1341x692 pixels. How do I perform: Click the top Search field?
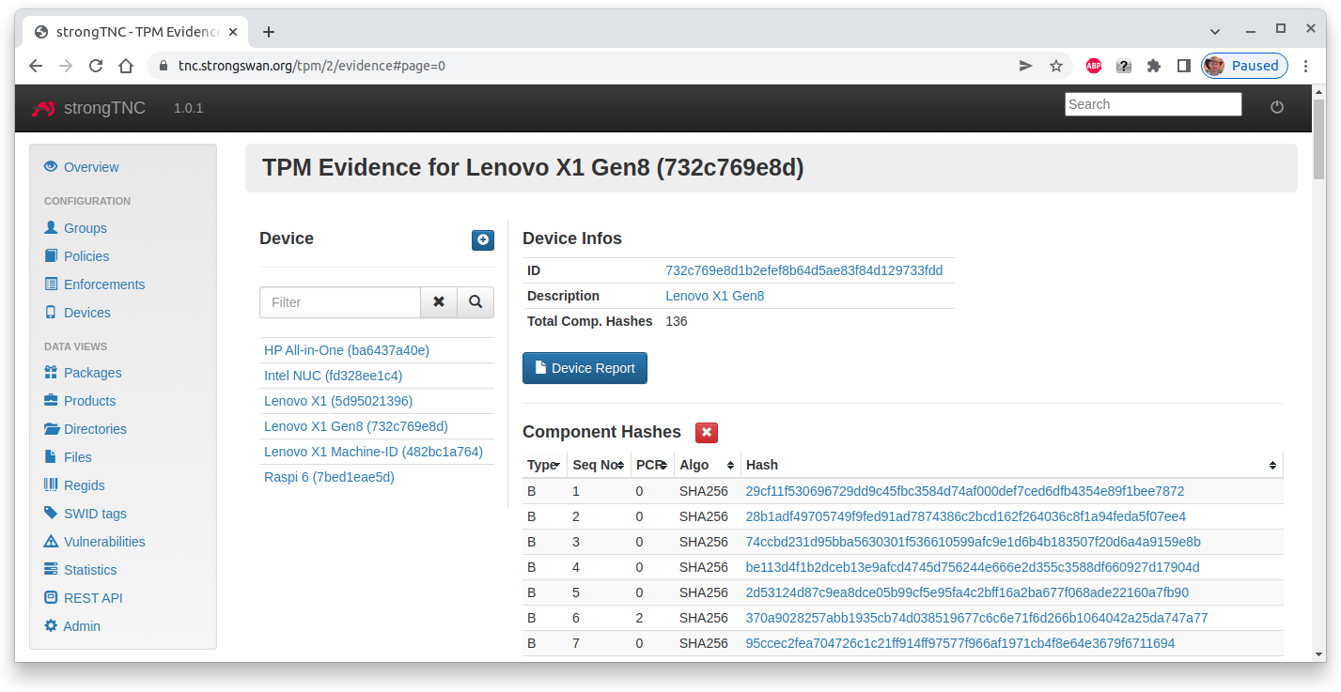coord(1153,104)
